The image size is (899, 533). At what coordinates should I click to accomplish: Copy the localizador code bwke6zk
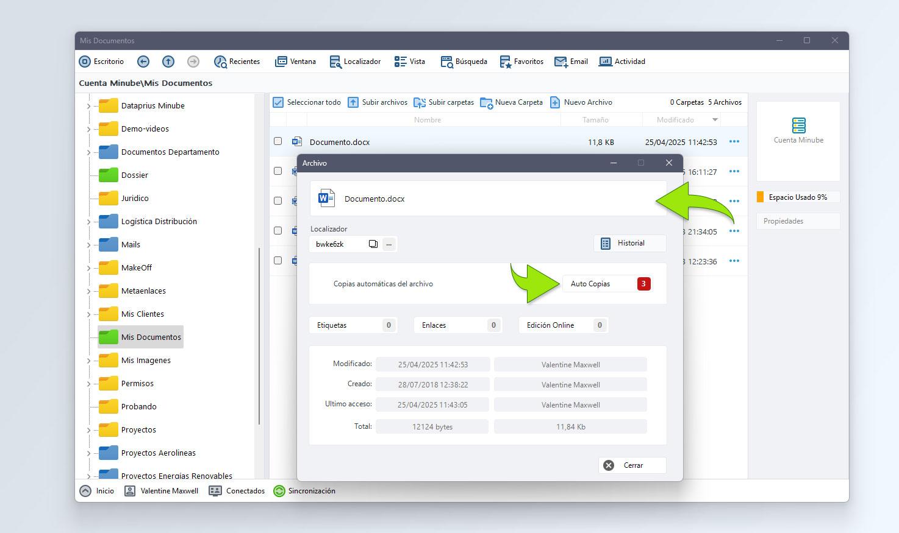373,244
